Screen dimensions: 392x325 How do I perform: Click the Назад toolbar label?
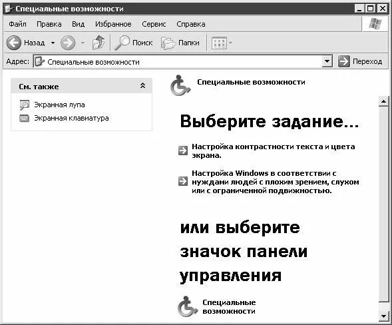click(x=35, y=43)
